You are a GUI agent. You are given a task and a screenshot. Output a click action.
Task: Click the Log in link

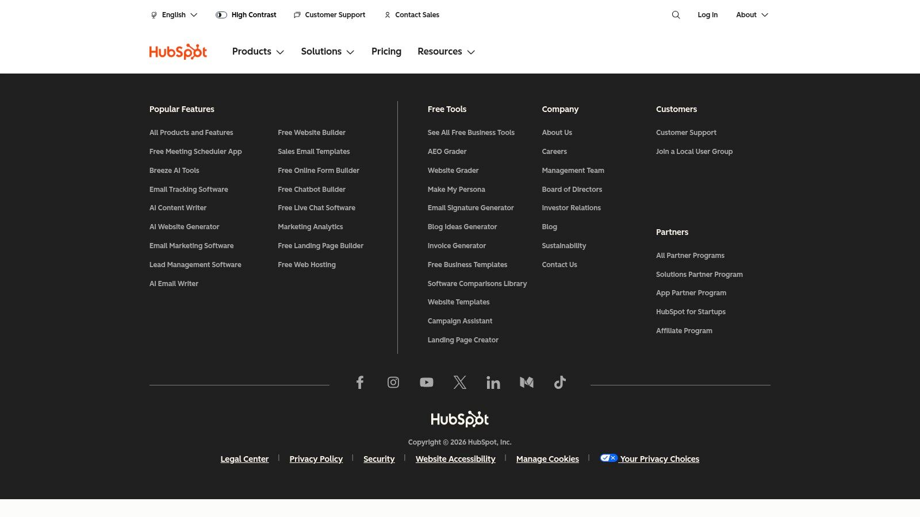pyautogui.click(x=707, y=15)
